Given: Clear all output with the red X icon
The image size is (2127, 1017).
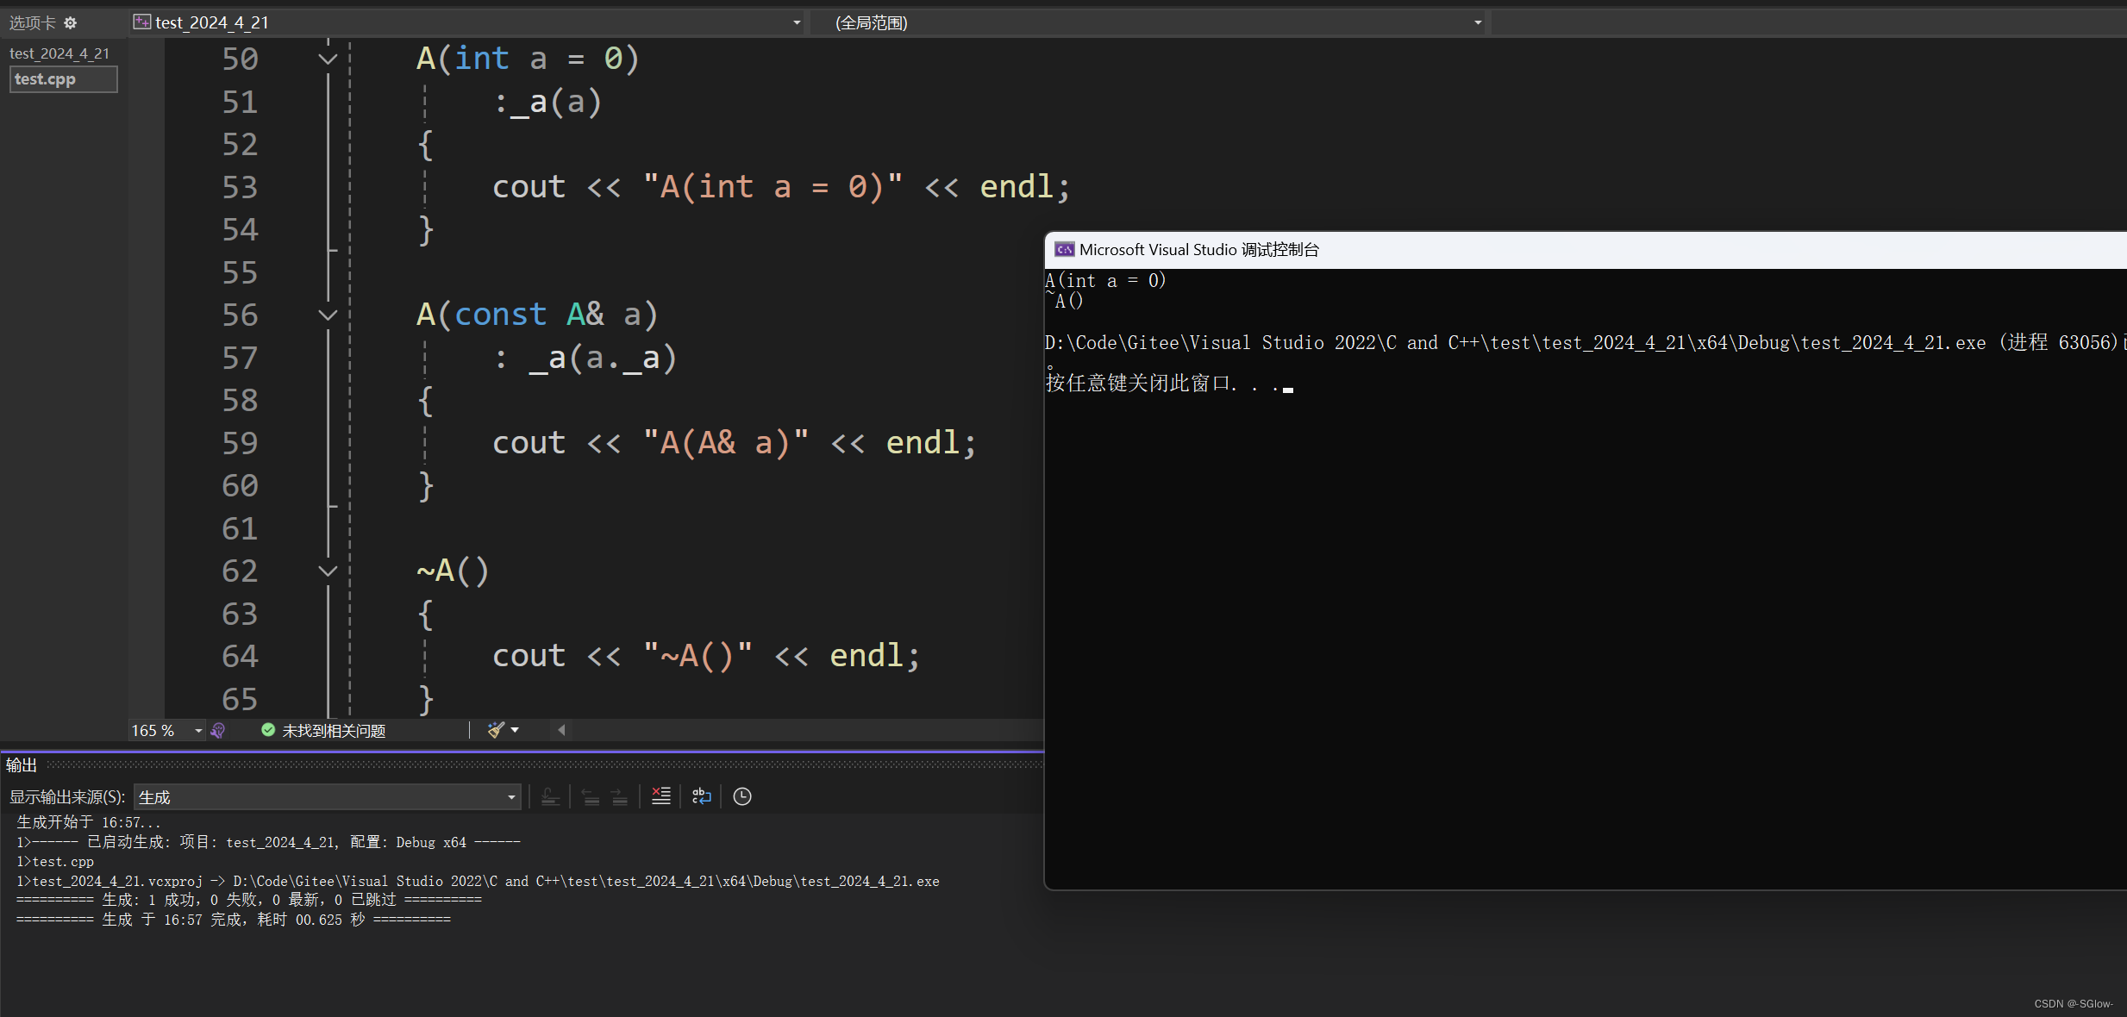Looking at the screenshot, I should 660,796.
